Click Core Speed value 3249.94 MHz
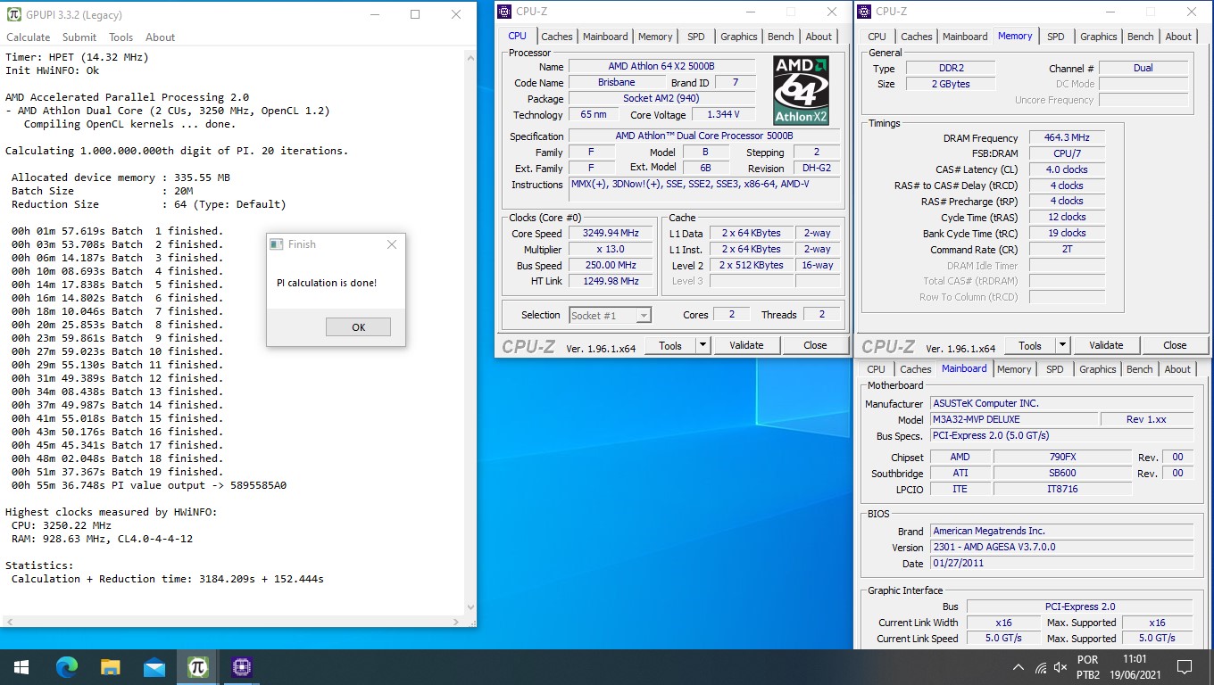 [x=611, y=234]
